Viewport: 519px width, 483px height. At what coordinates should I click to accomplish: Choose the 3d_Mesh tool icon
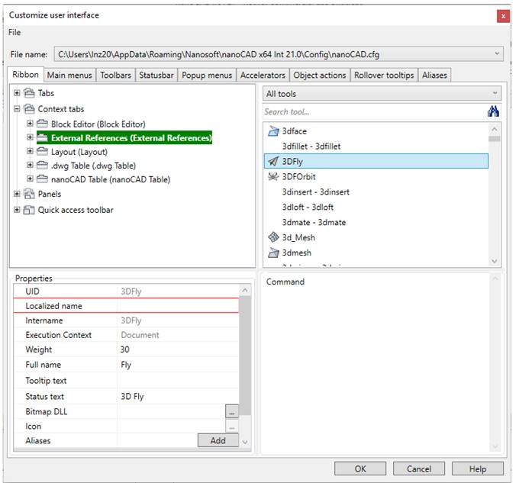[272, 237]
